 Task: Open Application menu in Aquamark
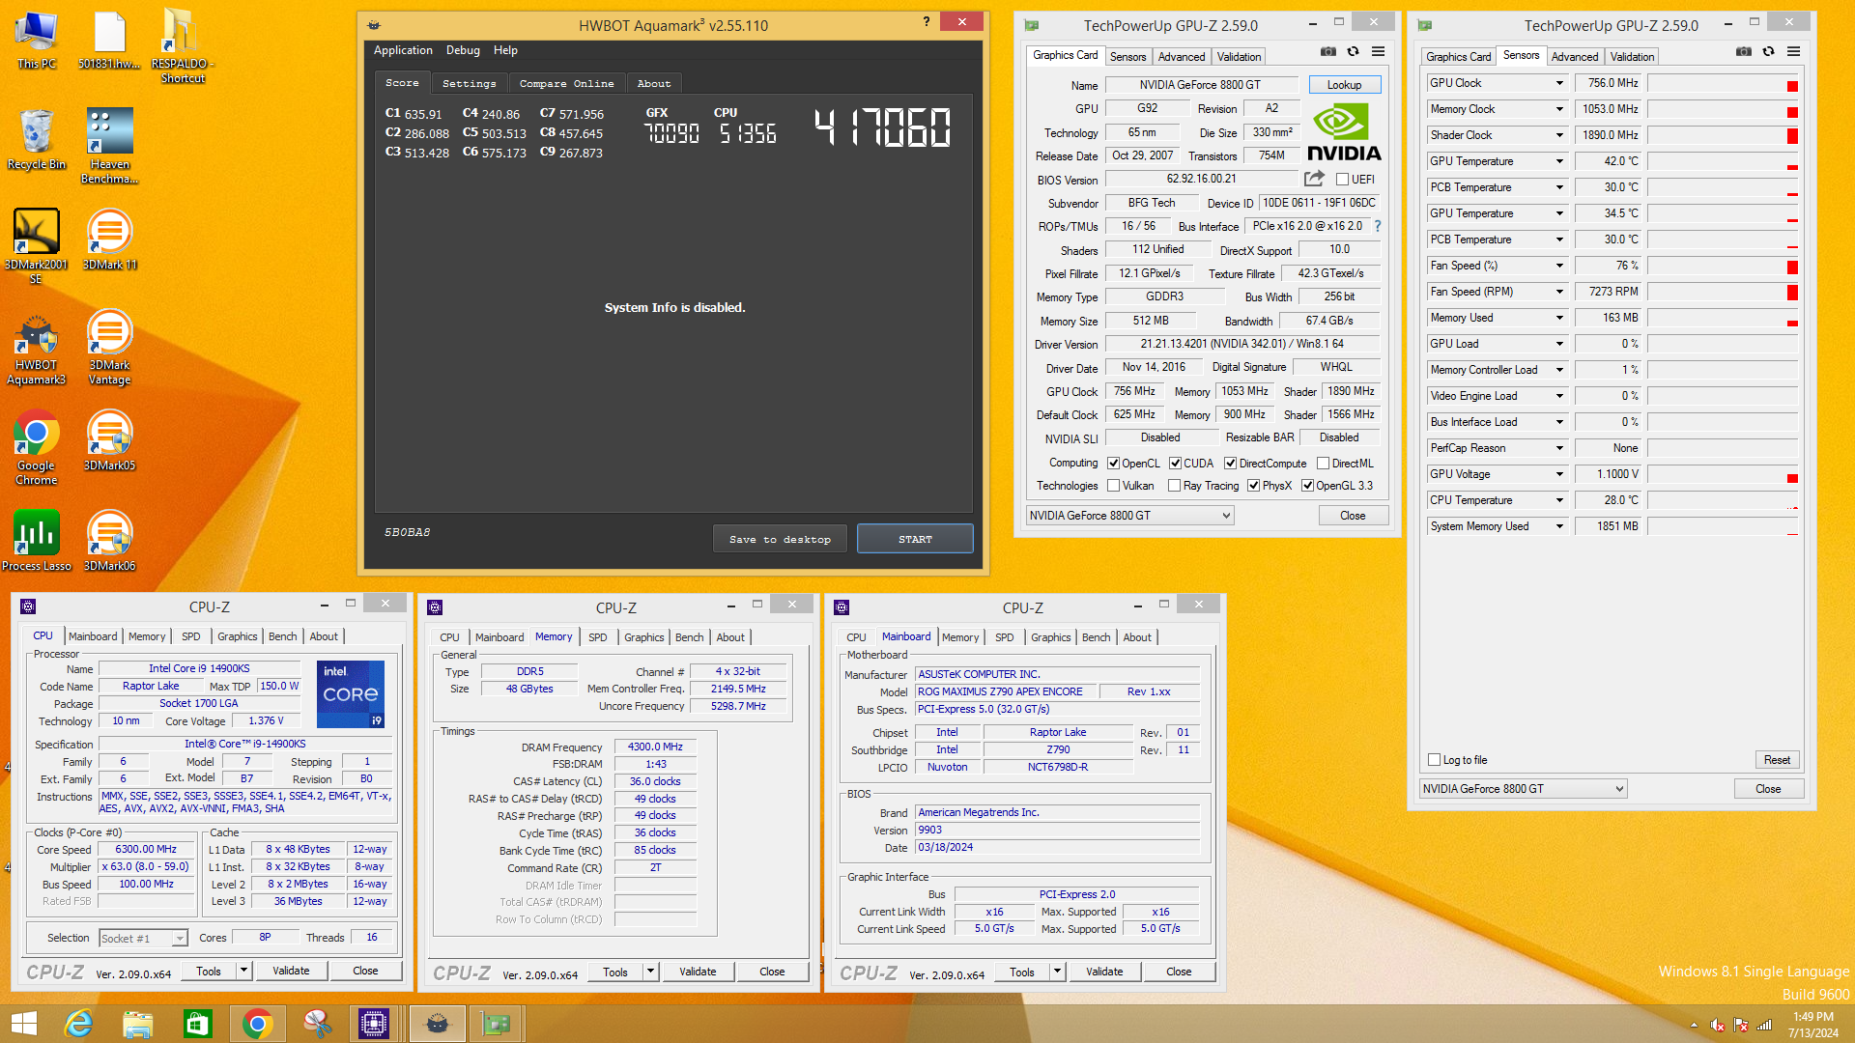point(403,50)
